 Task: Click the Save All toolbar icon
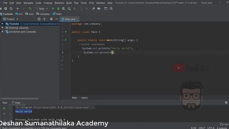pos(6,9)
